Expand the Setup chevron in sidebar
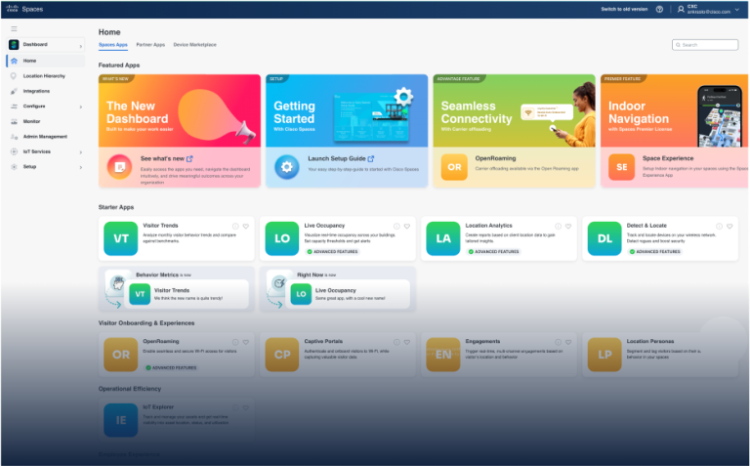Image resolution: width=750 pixels, height=466 pixels. [x=80, y=167]
